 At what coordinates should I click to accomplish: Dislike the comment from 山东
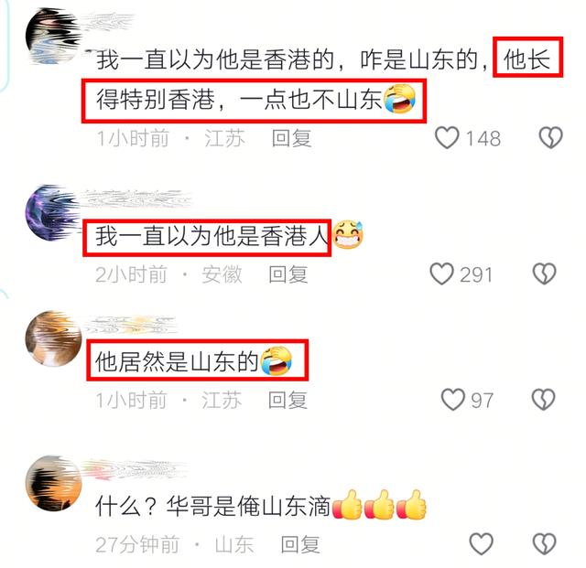coord(544,543)
